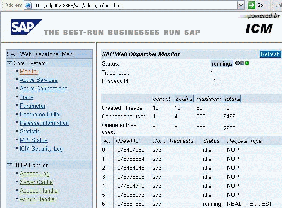The width and height of the screenshot is (282, 208).
Task: Collapse the Core System menu section
Action: tap(9, 63)
